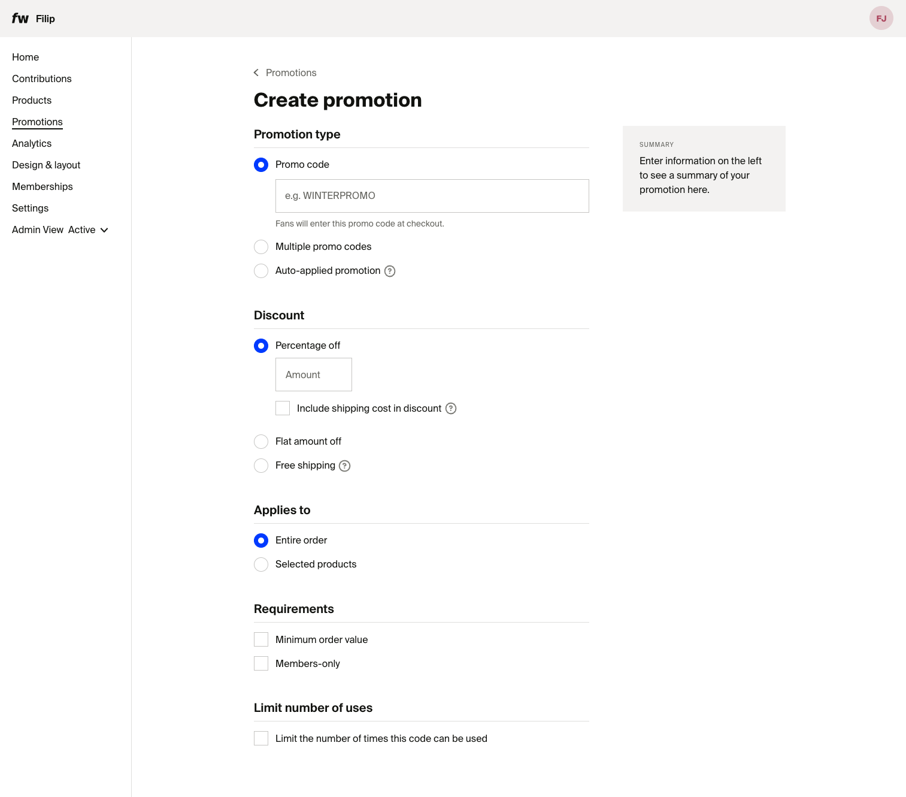
Task: Choose Selected products under Applies to
Action: (x=261, y=564)
